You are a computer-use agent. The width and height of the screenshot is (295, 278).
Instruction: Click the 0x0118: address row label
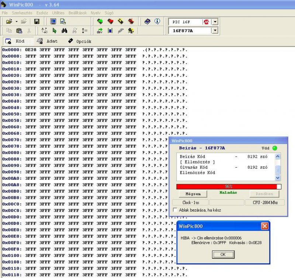pos(12,275)
